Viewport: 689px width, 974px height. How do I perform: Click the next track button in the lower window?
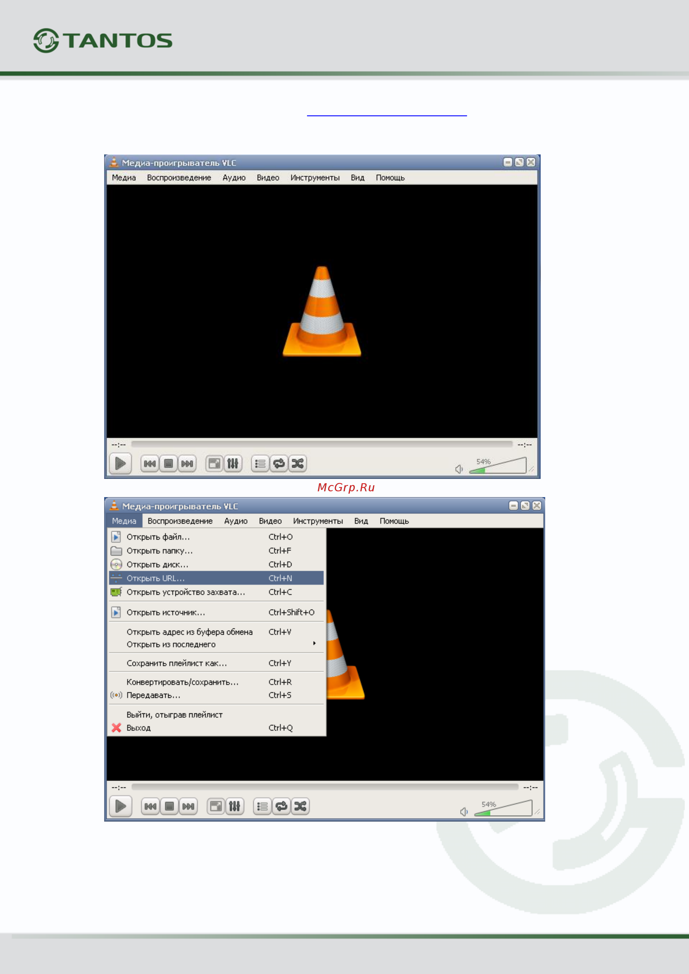188,806
